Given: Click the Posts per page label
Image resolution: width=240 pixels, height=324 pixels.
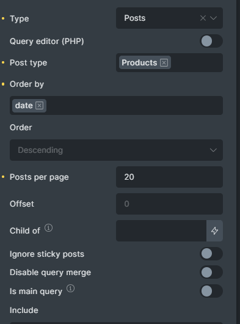Looking at the screenshot, I should pyautogui.click(x=39, y=177).
